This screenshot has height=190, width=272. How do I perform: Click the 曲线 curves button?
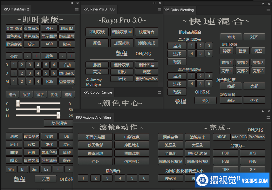(x=14, y=153)
